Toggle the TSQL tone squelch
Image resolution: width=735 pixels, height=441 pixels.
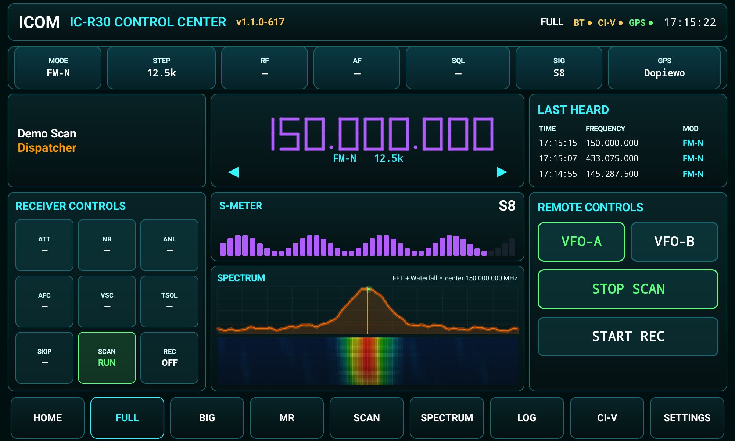click(x=169, y=301)
